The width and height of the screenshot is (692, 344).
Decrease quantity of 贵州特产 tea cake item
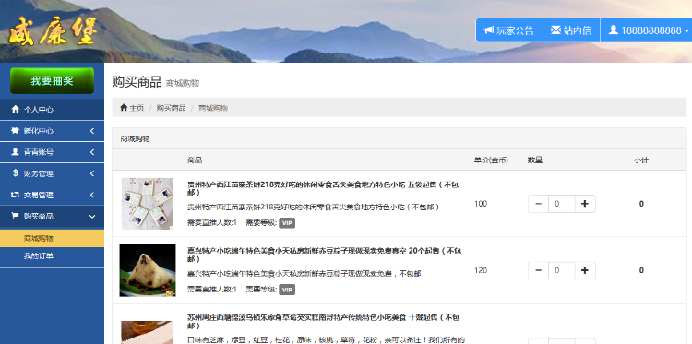539,204
